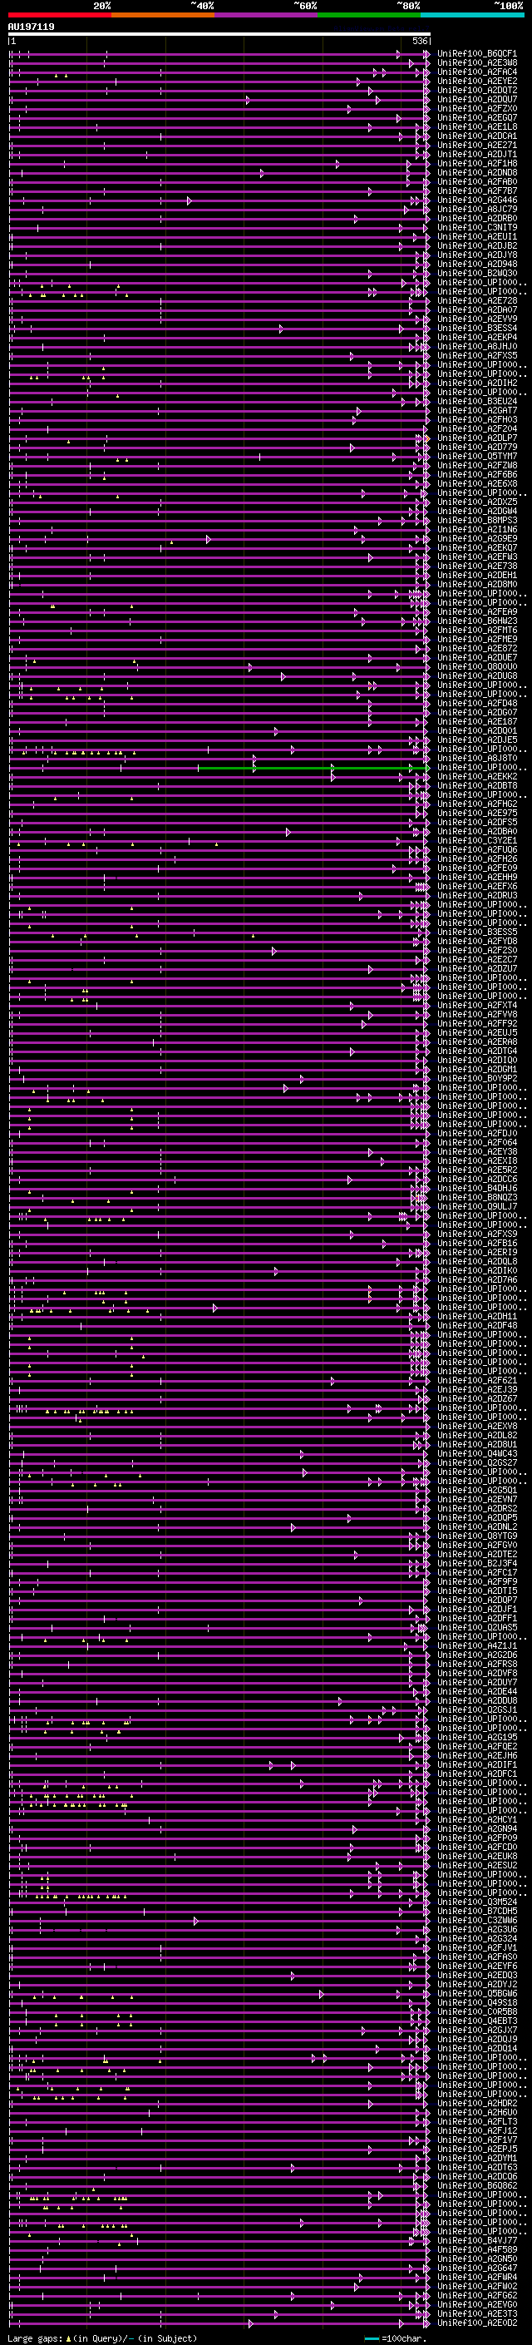This screenshot has height=2345, width=532.
Task: Click hit label UniRef100_B0Y9P2
Action: tap(476, 1079)
